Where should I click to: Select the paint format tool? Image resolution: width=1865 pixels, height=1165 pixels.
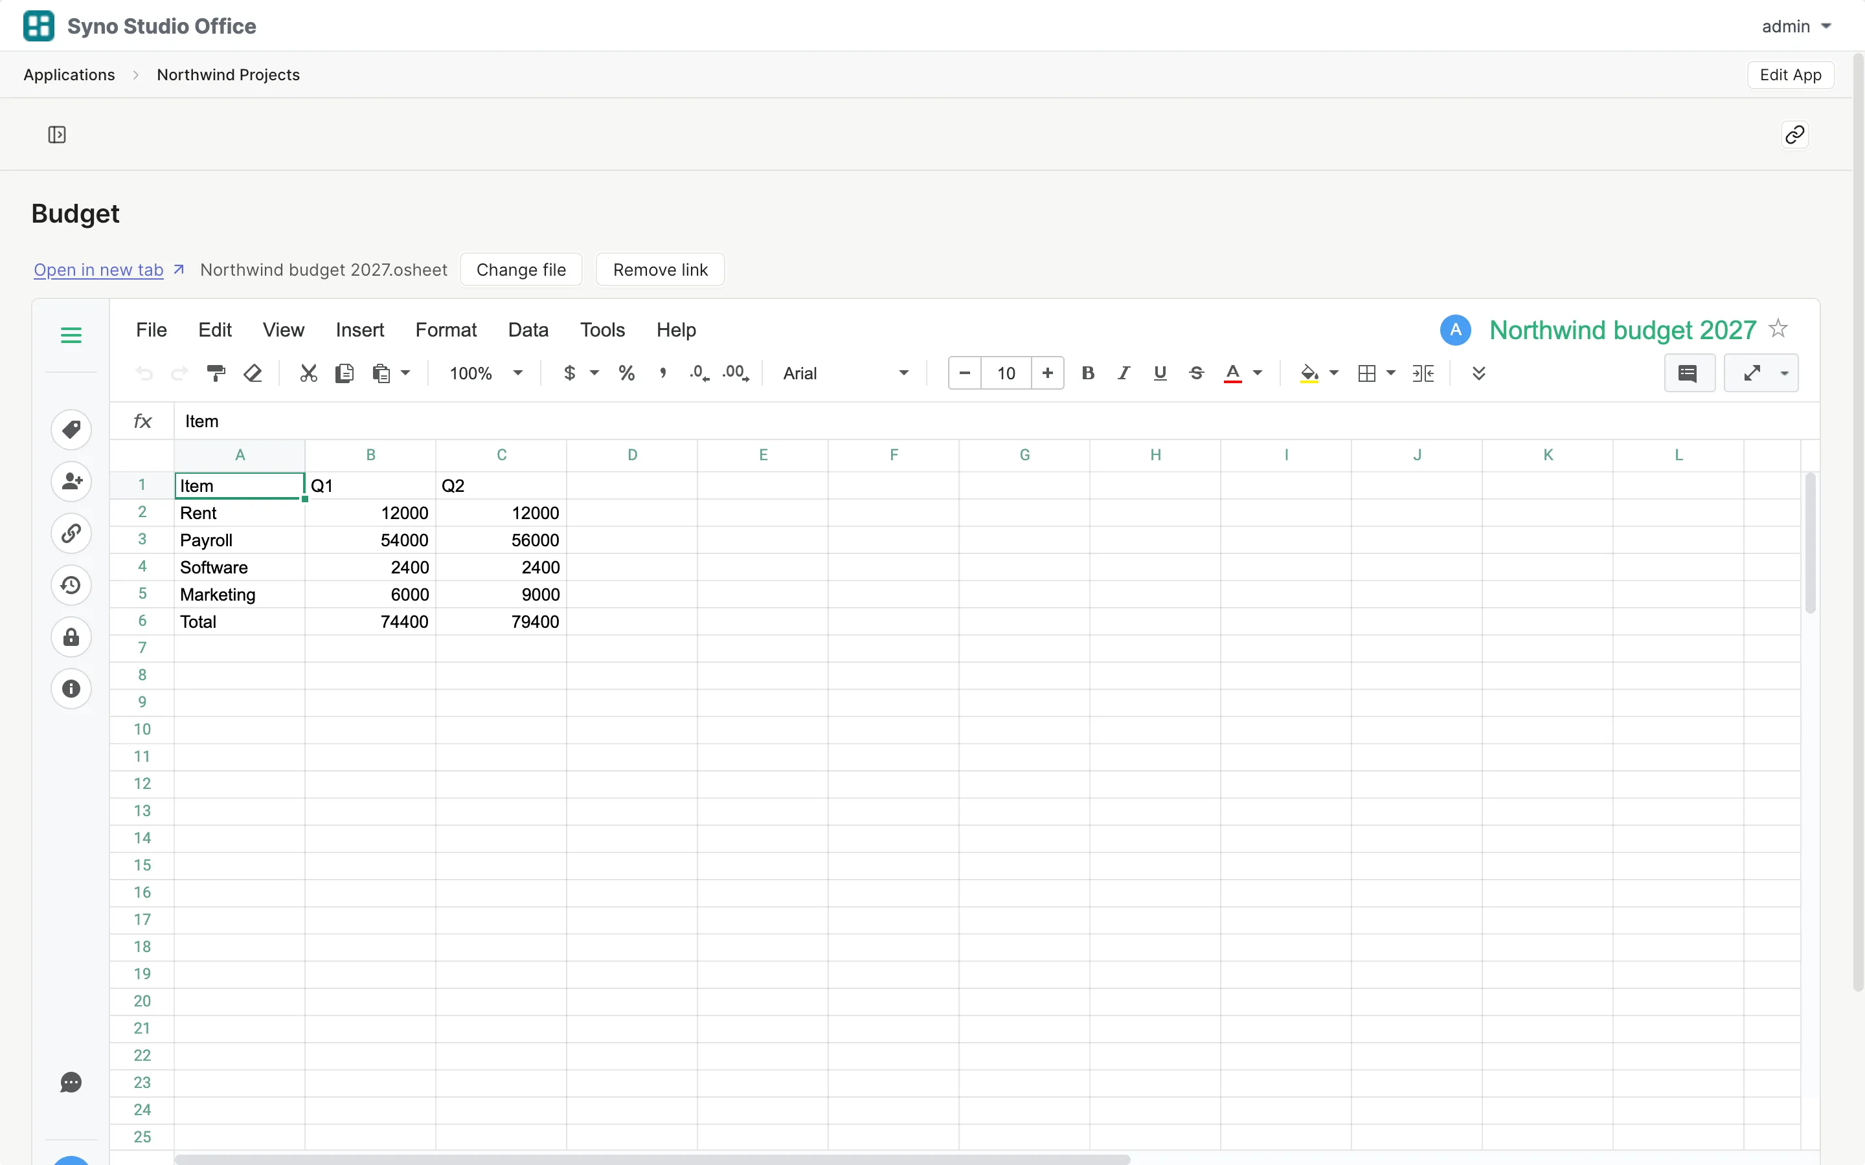(216, 373)
